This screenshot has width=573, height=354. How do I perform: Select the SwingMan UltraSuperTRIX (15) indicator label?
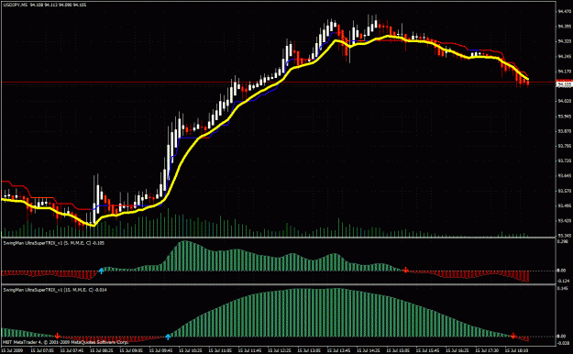[x=55, y=290]
